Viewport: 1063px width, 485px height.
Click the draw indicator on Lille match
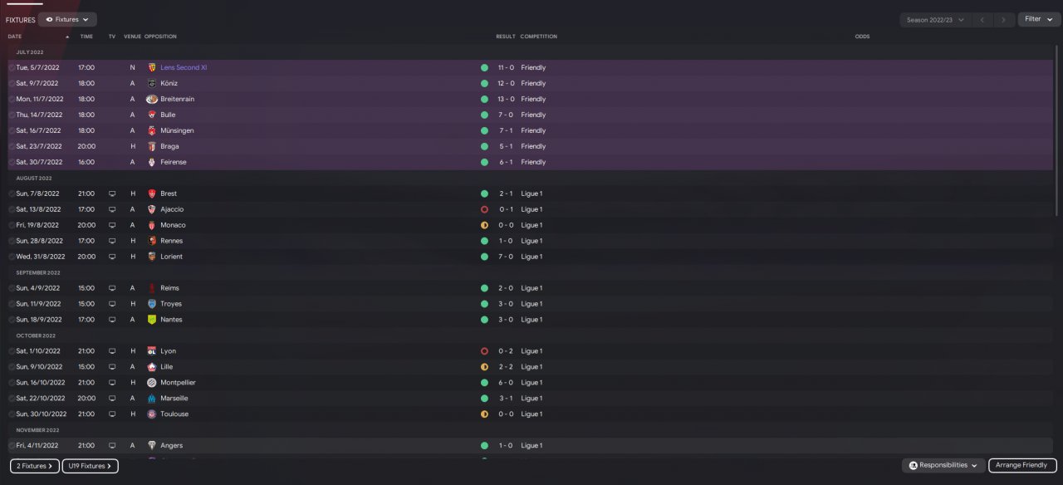tap(484, 367)
